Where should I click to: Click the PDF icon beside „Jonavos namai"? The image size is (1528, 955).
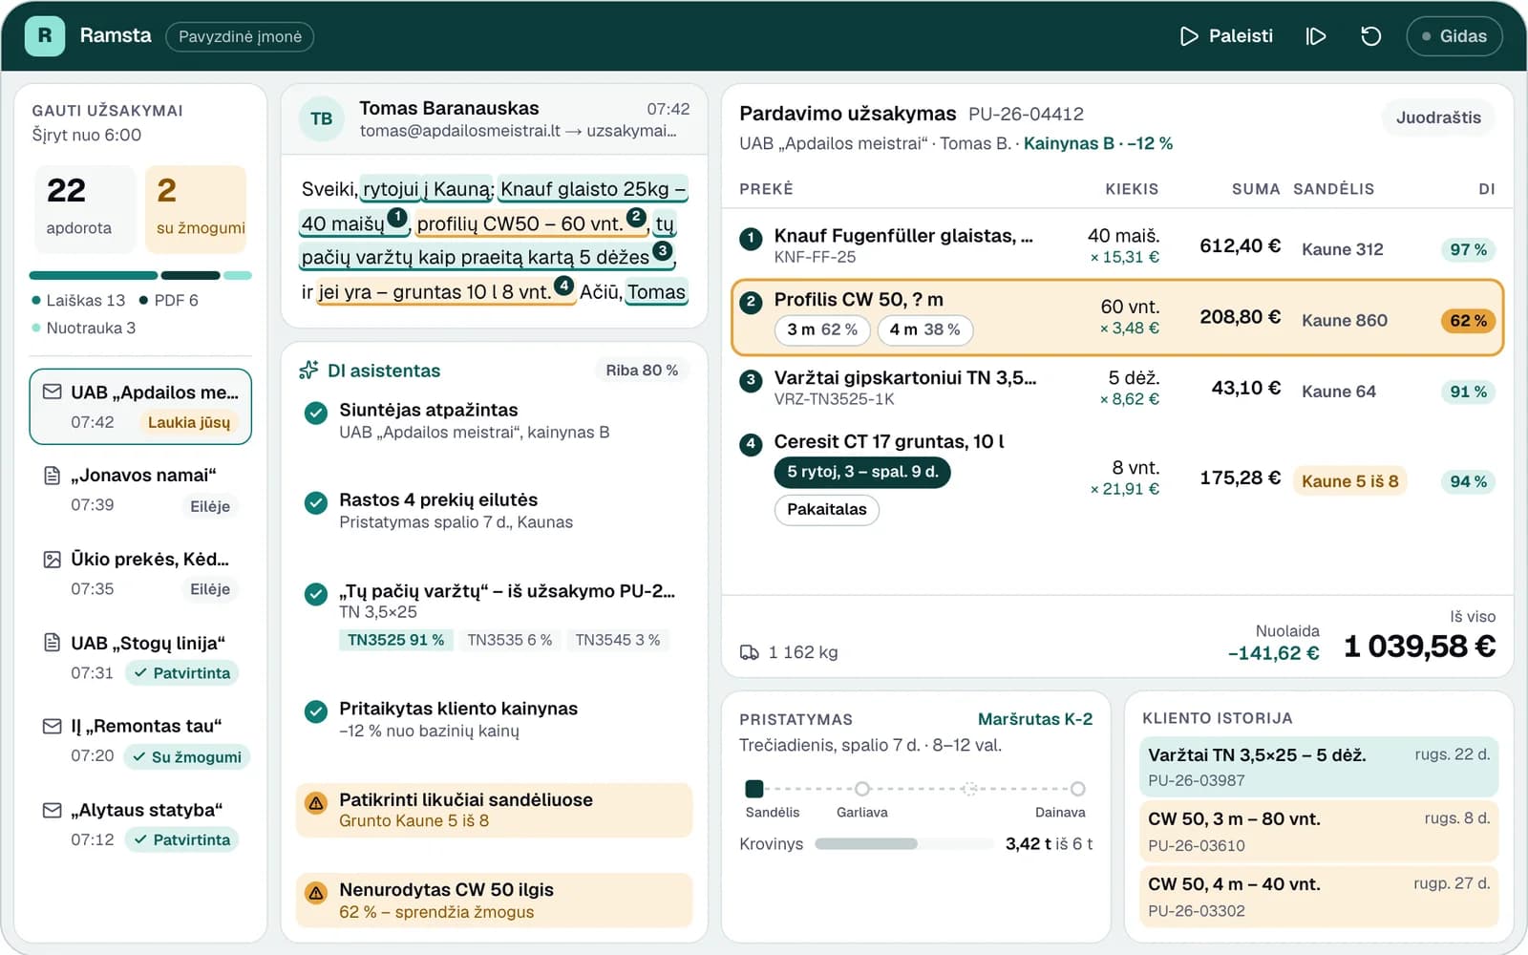pos(53,476)
